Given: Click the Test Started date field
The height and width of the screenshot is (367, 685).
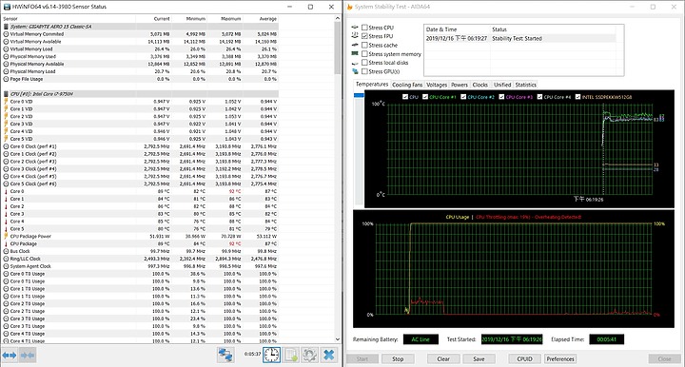Looking at the screenshot, I should tap(512, 339).
